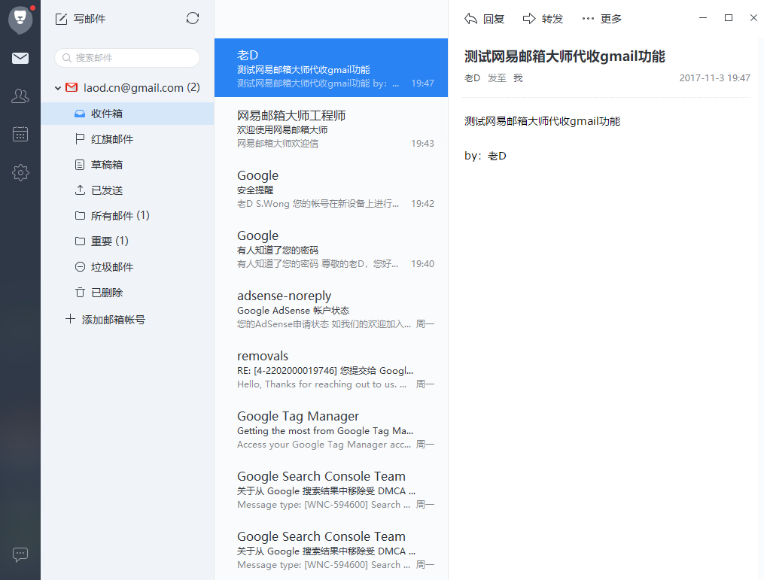
Task: Click the three-dots more icon
Action: [x=588, y=19]
